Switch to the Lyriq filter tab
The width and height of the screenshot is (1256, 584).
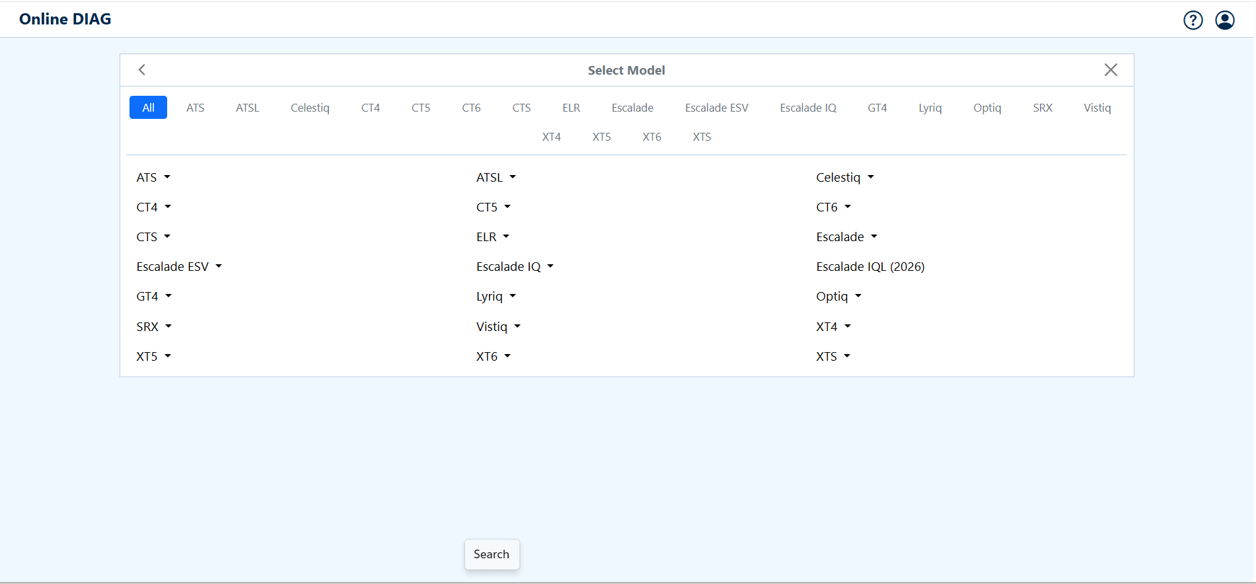(x=930, y=108)
